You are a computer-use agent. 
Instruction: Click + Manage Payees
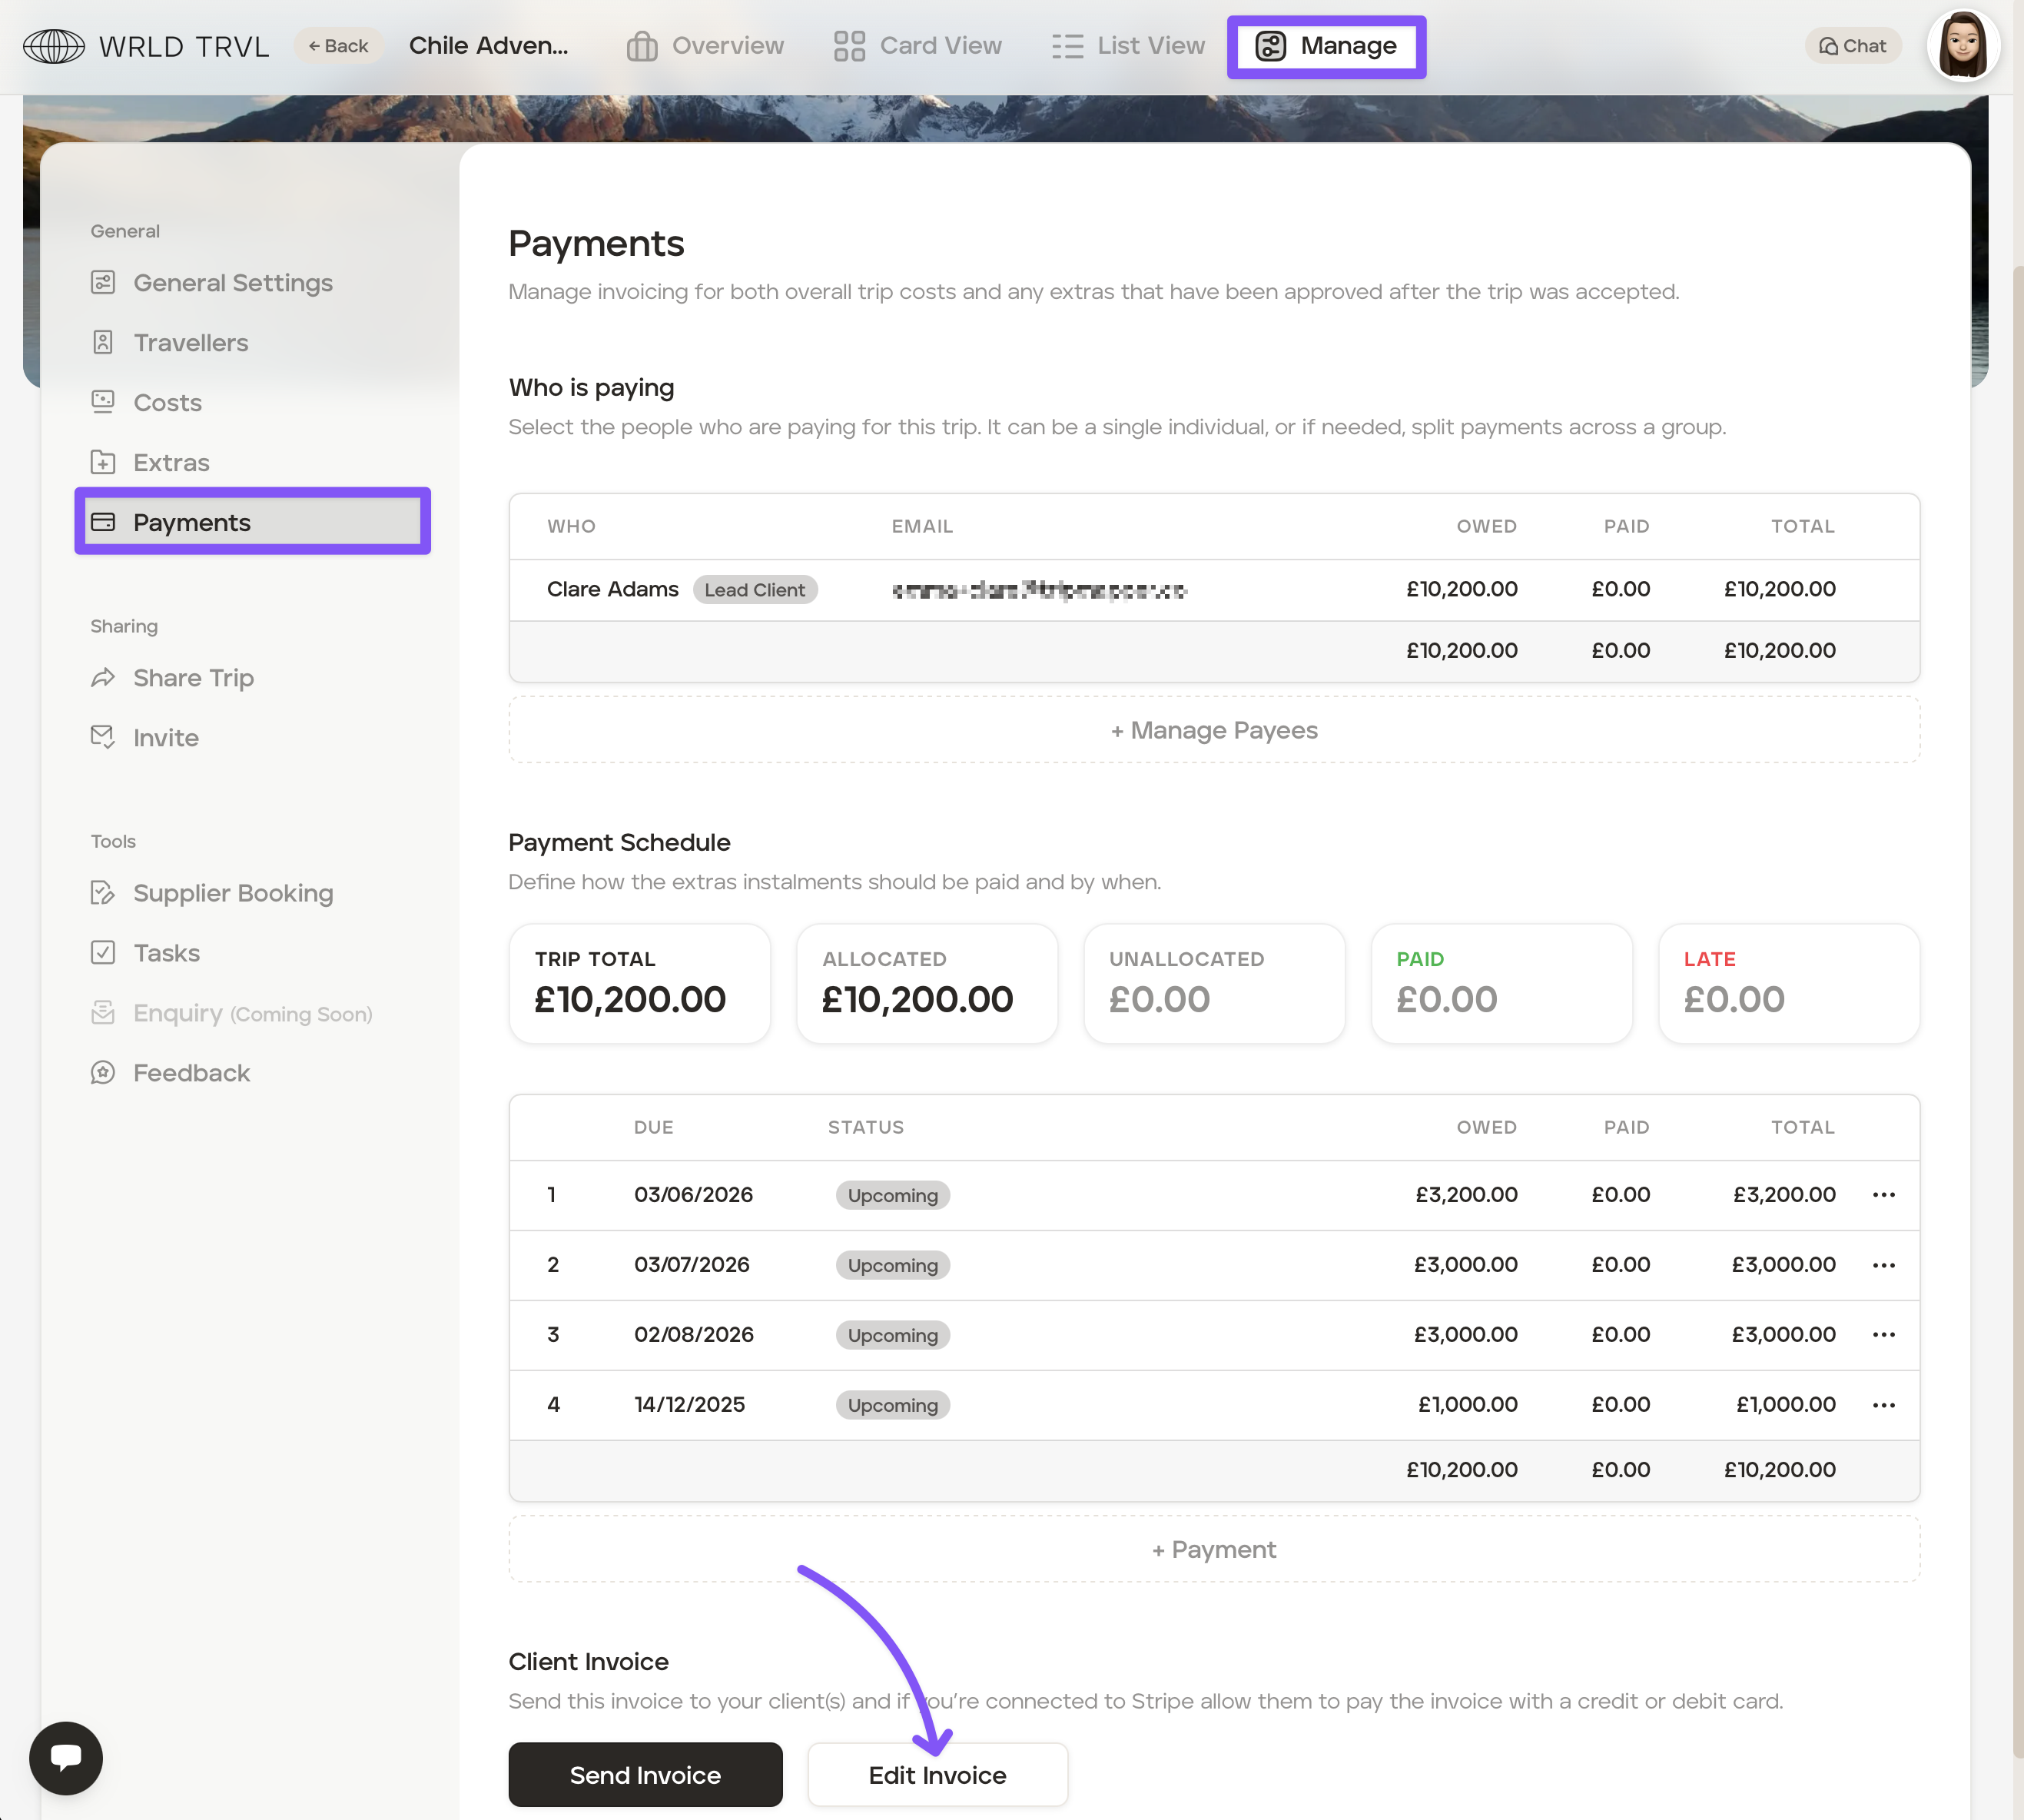pyautogui.click(x=1213, y=730)
